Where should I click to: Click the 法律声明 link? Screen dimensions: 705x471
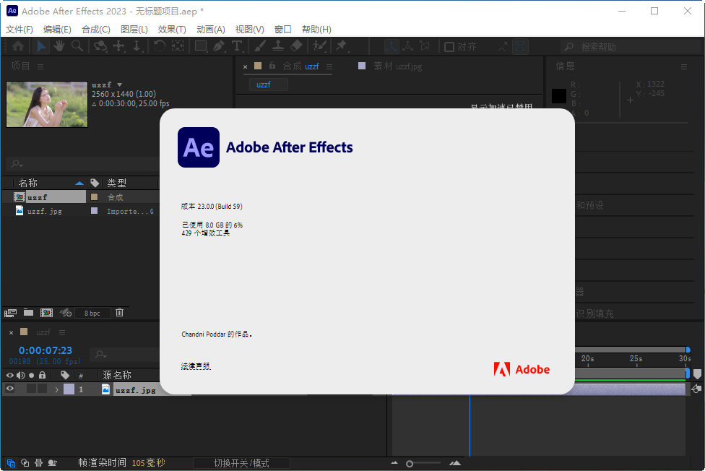[x=196, y=366]
